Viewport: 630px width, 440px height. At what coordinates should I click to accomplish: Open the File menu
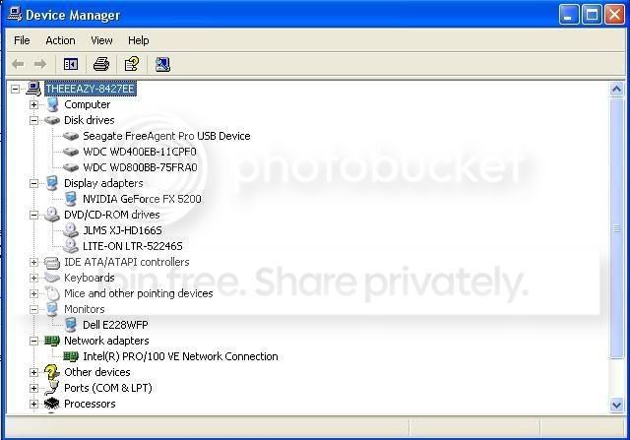tap(22, 40)
